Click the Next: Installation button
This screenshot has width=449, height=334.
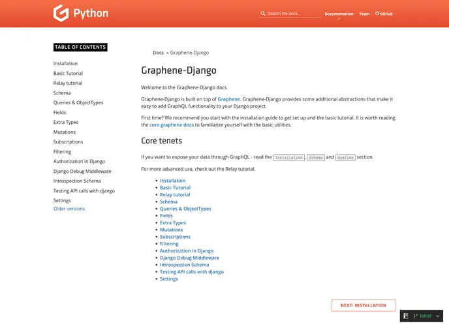pyautogui.click(x=364, y=305)
